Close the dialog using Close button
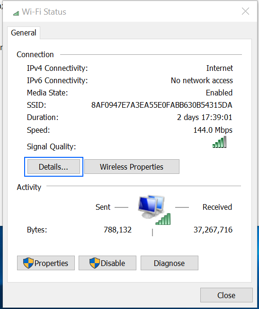The image size is (259, 309). pyautogui.click(x=226, y=295)
